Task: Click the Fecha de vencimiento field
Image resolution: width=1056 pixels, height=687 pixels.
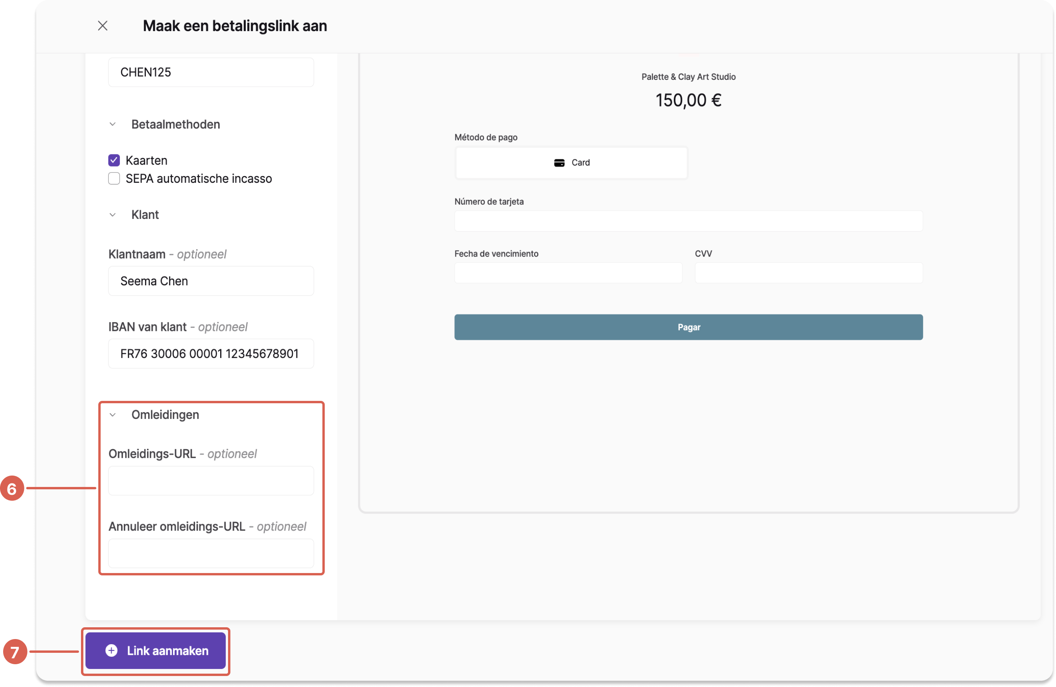Action: (568, 273)
